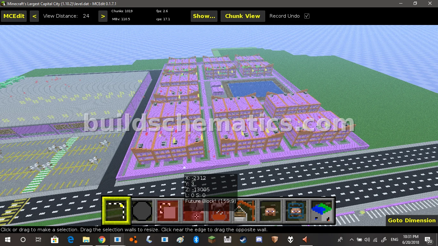Activate the Clone tool

tap(168, 211)
